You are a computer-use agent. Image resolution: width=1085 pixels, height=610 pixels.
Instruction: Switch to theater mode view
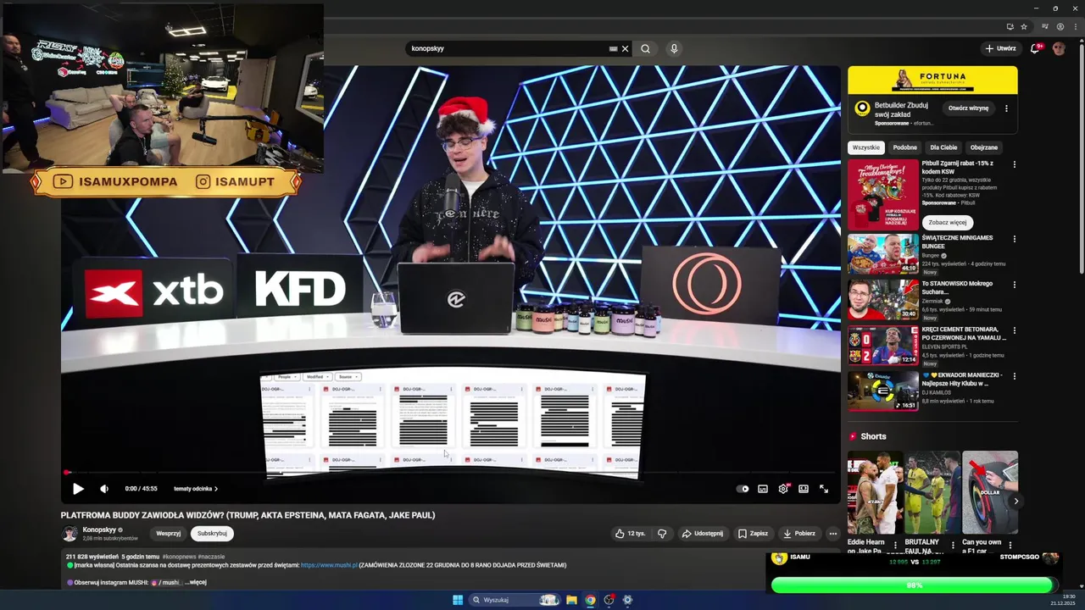[804, 489]
